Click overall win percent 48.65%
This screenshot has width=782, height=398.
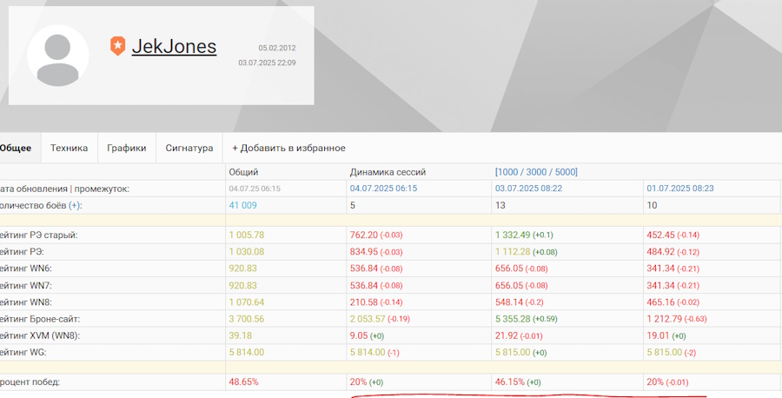pos(244,382)
